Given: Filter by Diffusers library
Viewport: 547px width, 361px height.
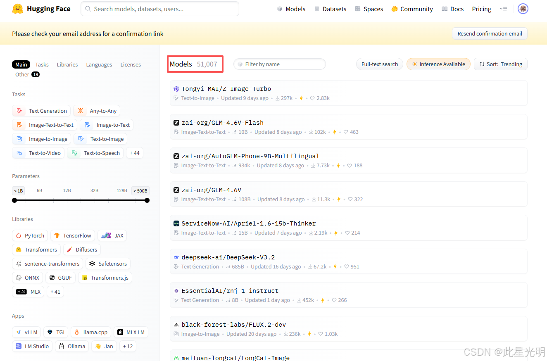Looking at the screenshot, I should click(82, 249).
